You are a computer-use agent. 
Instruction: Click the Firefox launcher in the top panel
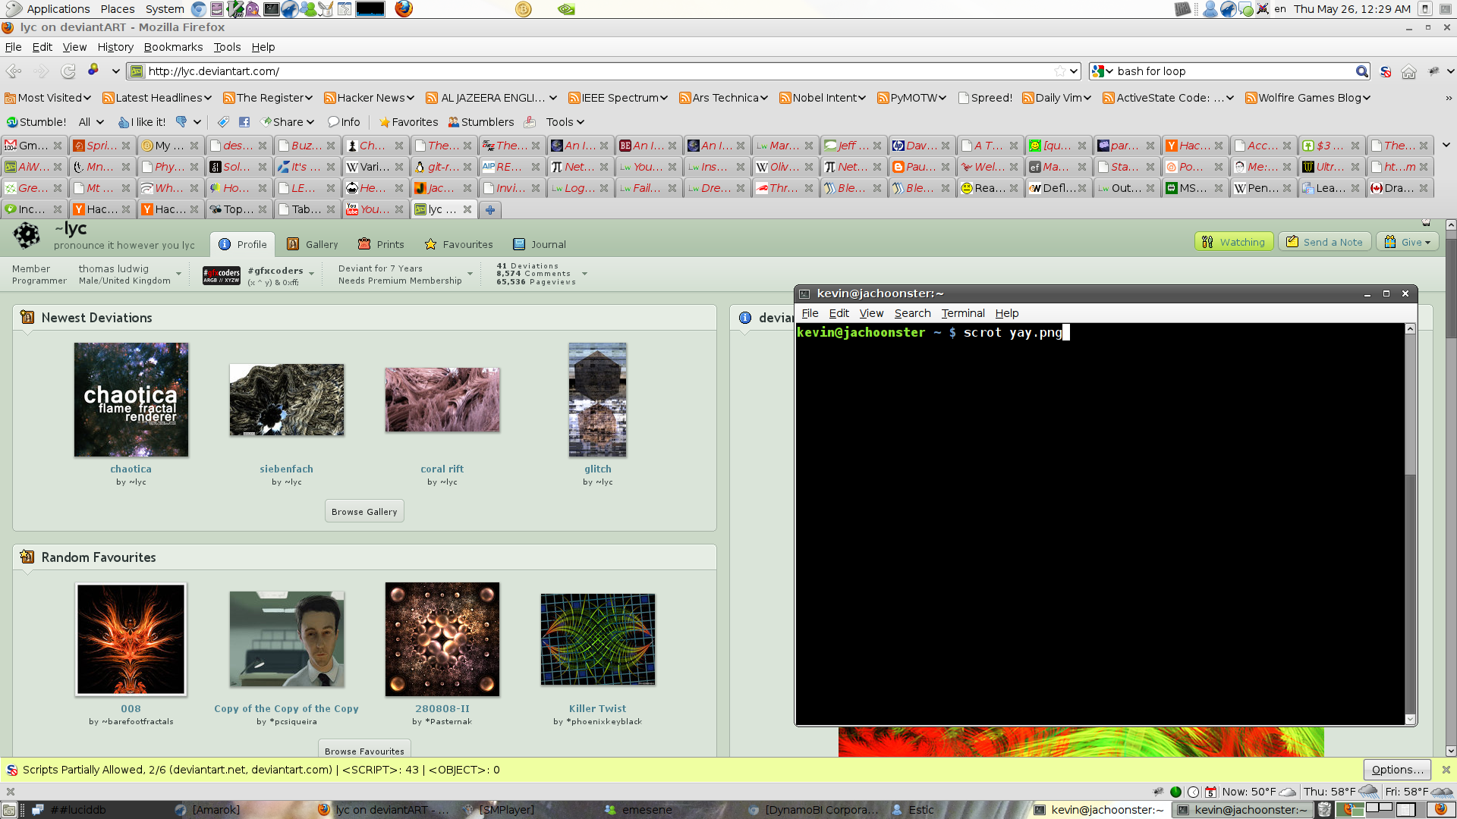point(404,9)
